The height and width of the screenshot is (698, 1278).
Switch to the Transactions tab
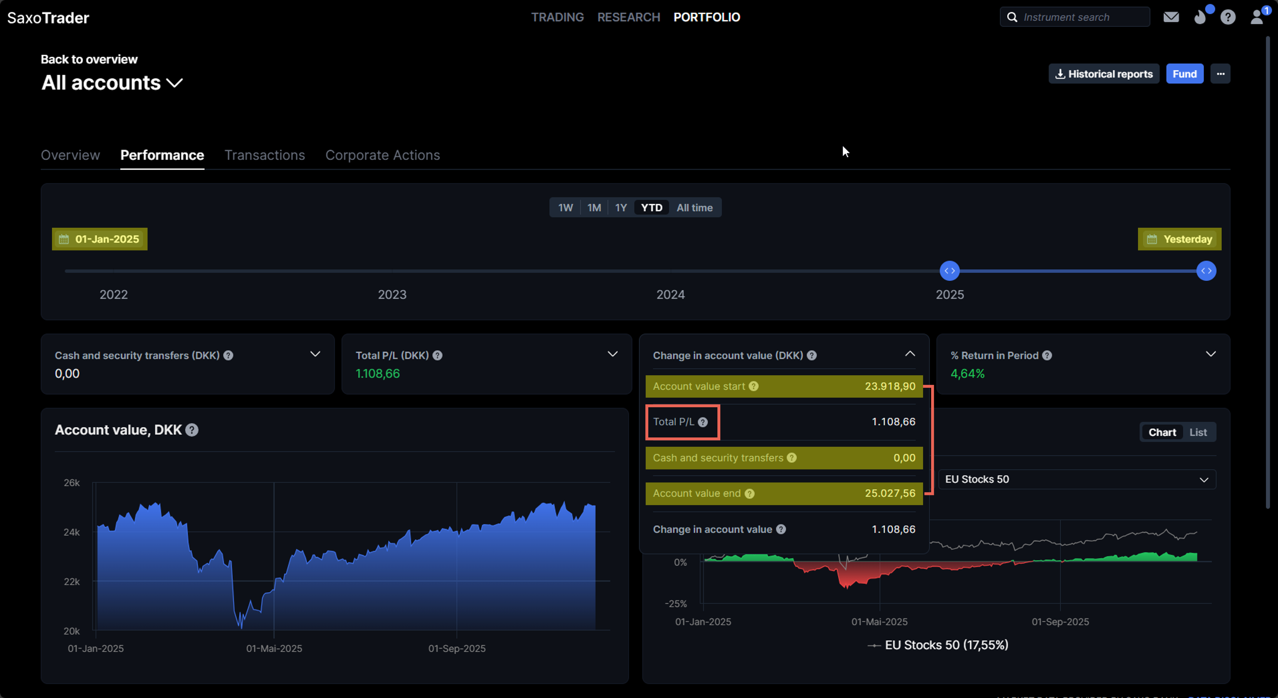tap(264, 155)
